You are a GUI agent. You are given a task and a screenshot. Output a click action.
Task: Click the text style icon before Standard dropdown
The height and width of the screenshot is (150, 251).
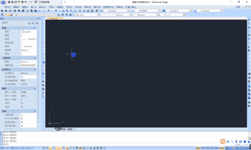(x=102, y=11)
